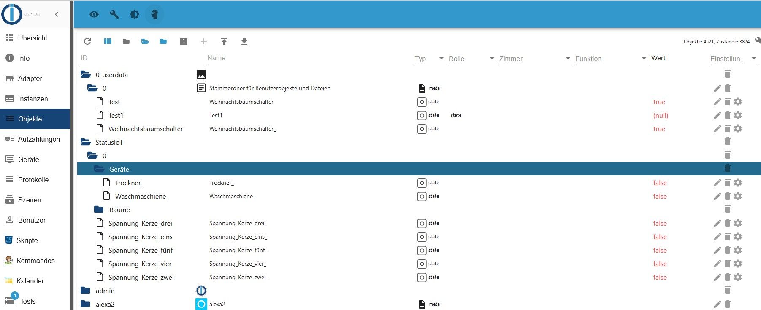761x310 pixels.
Task: Open the Einstellungen filter dropdown
Action: coord(734,59)
